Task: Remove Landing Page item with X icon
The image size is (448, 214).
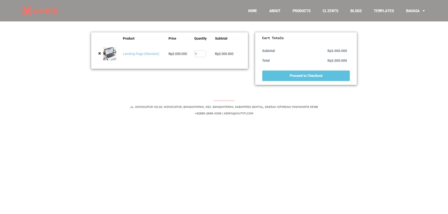Action: tap(99, 53)
